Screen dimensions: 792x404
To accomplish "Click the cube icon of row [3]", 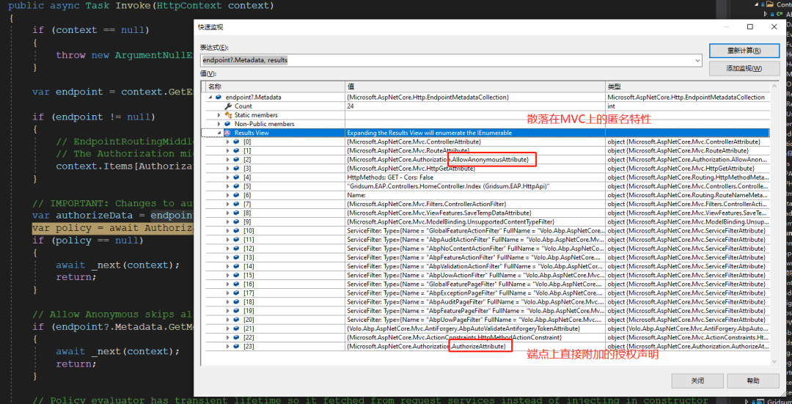I will point(236,168).
